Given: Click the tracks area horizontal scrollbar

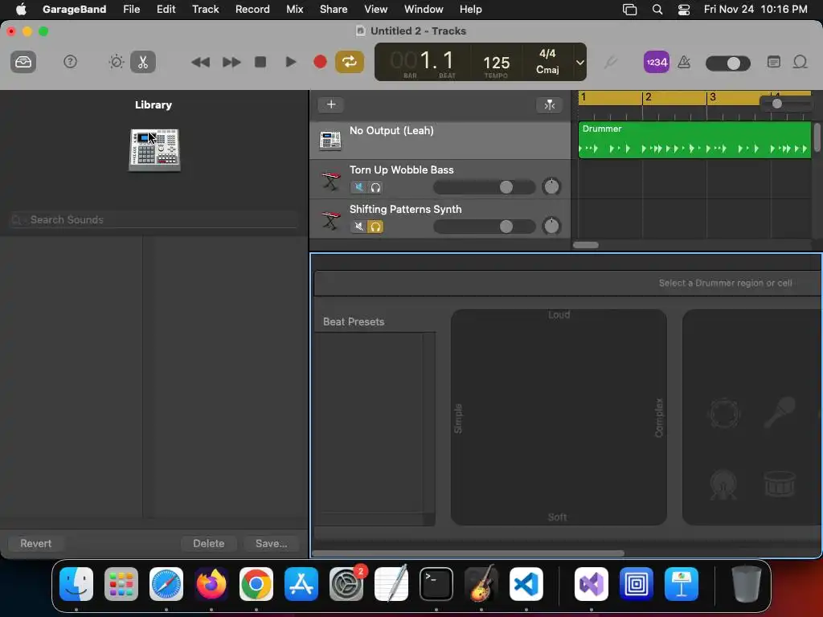Looking at the screenshot, I should [x=586, y=245].
